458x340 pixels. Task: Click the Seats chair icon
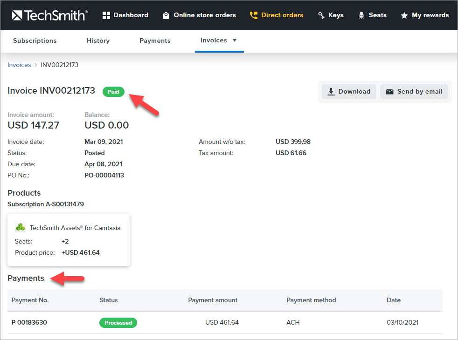pos(361,15)
